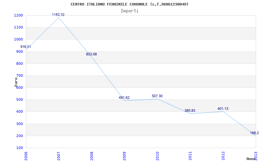This screenshot has width=259, height=162.
Task: Click the 2009 x-axis label
Action: (x=125, y=156)
